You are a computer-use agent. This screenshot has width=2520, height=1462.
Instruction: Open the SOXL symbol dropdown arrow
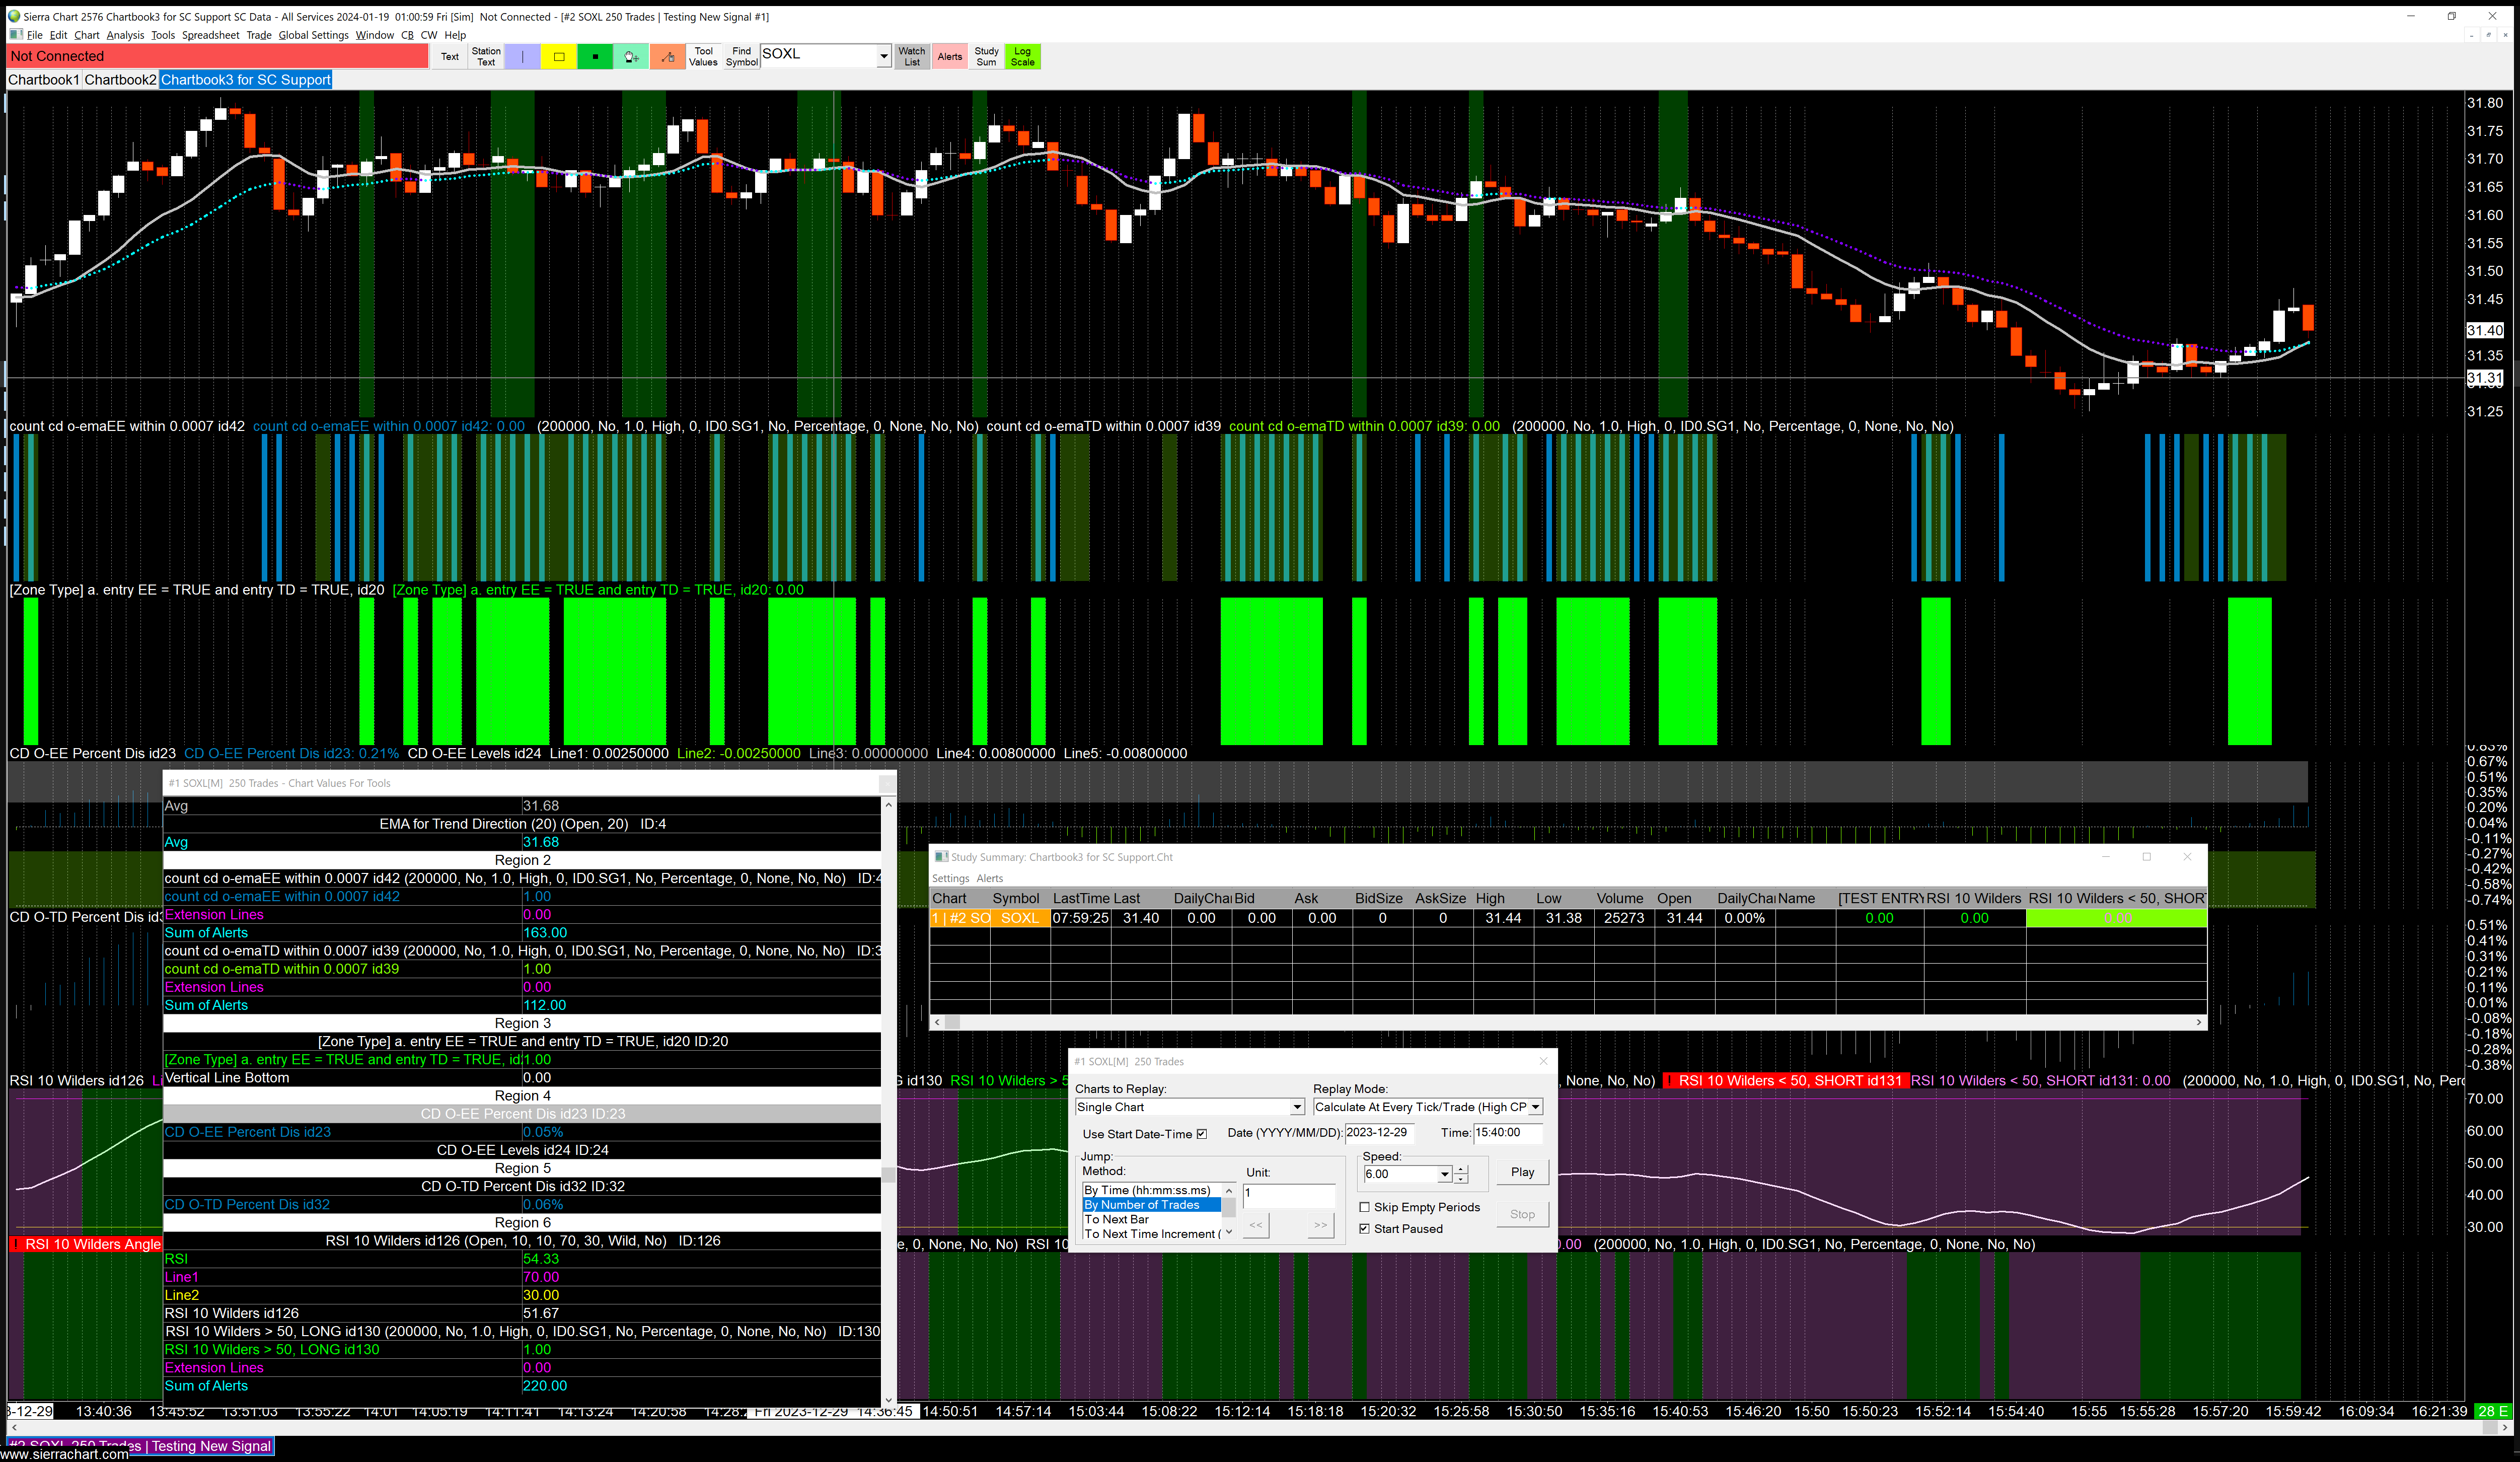pos(883,57)
